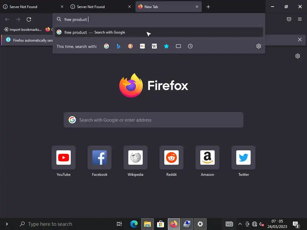Open Microsoft Store from the taskbar

161,224
